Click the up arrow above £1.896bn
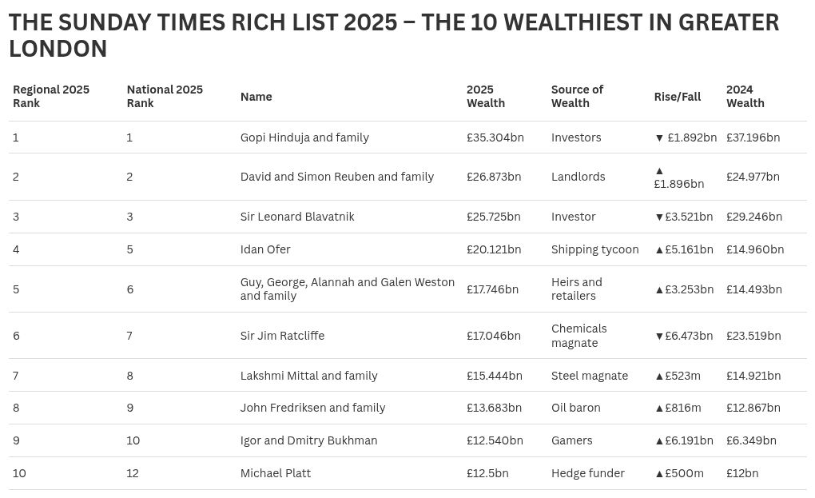Image resolution: width=815 pixels, height=498 pixels. coord(659,170)
